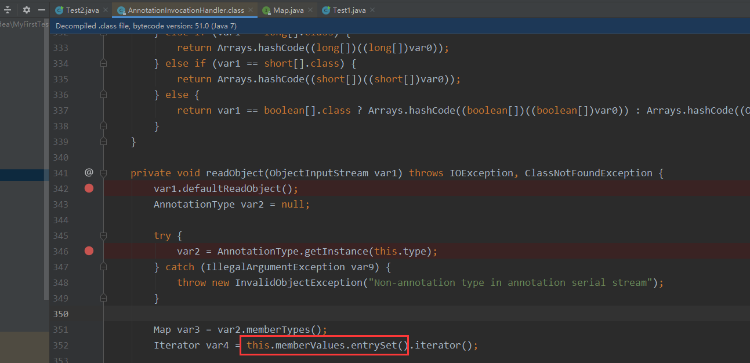
Task: Close the AnnotationInvocationHandler.class tab
Action: point(251,10)
